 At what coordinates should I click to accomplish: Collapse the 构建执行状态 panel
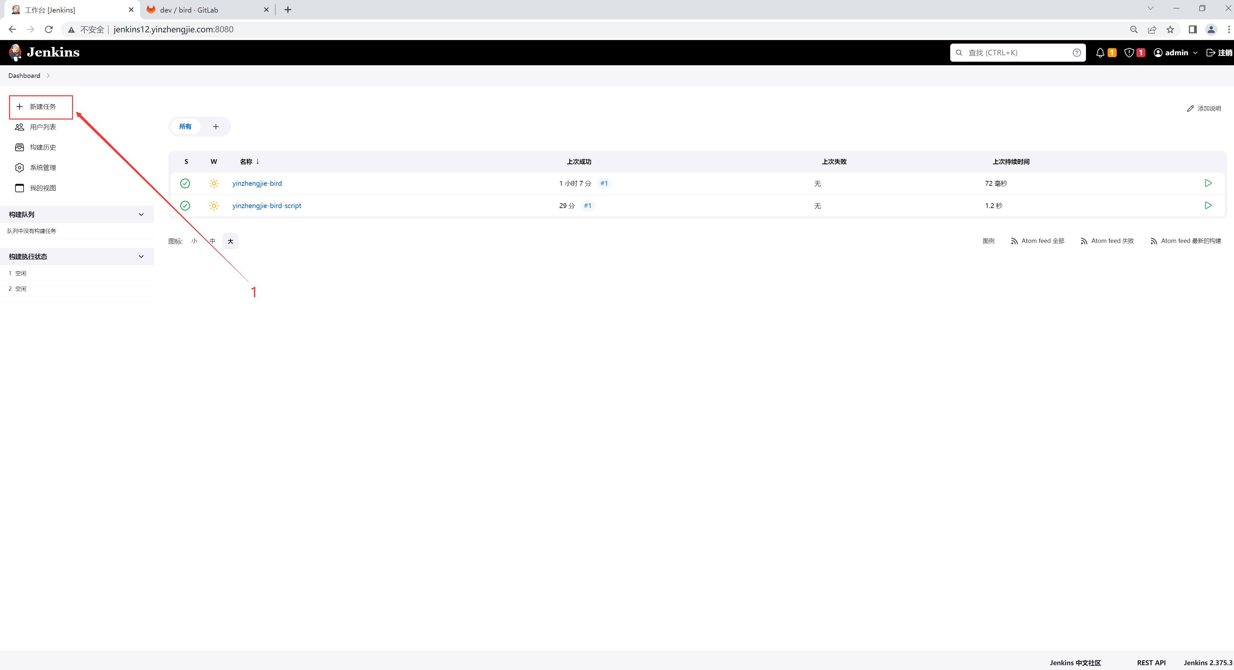click(x=141, y=257)
